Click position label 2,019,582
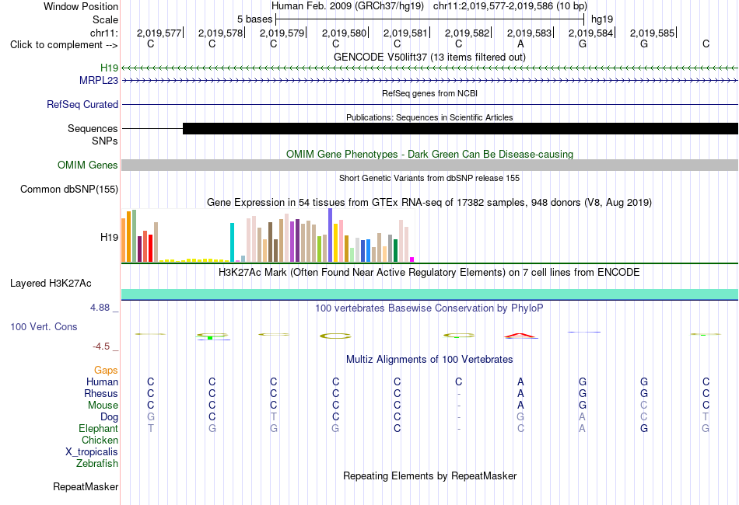 pos(467,33)
